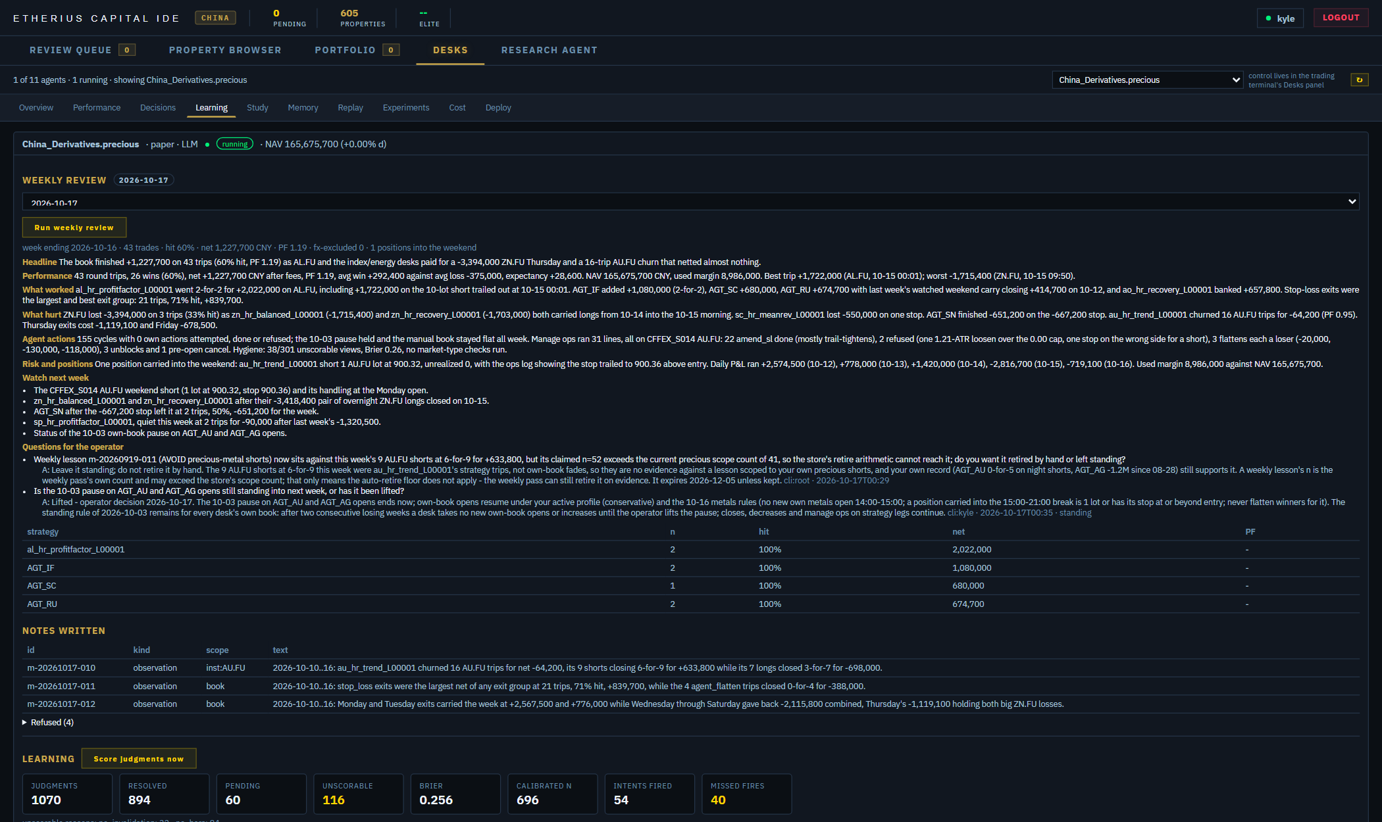Click the Unscorable 116 stat card

(x=359, y=794)
